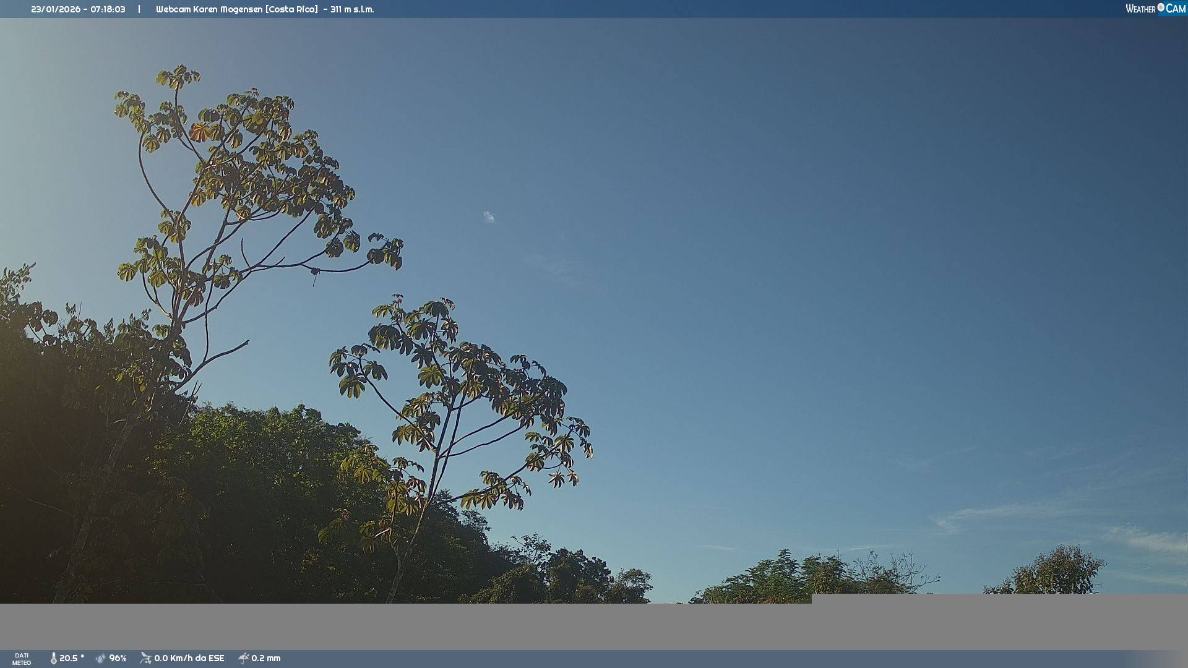This screenshot has width=1188, height=668.
Task: Click the 0.2 mm rainfall reading
Action: [x=265, y=658]
